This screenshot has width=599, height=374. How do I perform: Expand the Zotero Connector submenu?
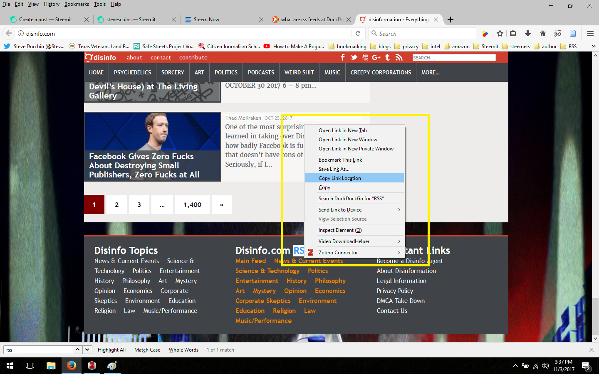(x=354, y=253)
